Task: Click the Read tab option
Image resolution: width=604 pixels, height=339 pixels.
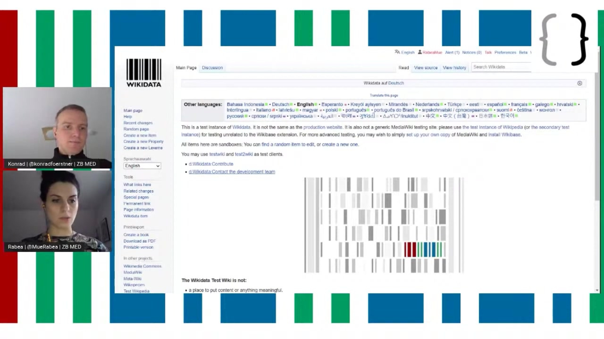Action: (x=403, y=67)
